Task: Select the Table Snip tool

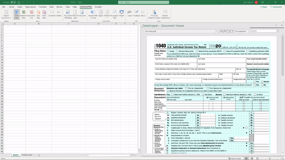Action: tap(44, 14)
